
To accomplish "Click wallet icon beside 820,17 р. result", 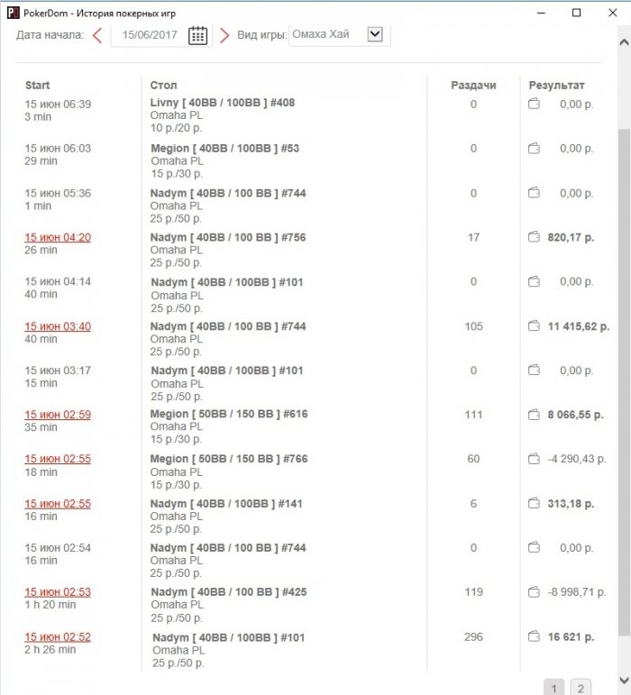I will (534, 237).
